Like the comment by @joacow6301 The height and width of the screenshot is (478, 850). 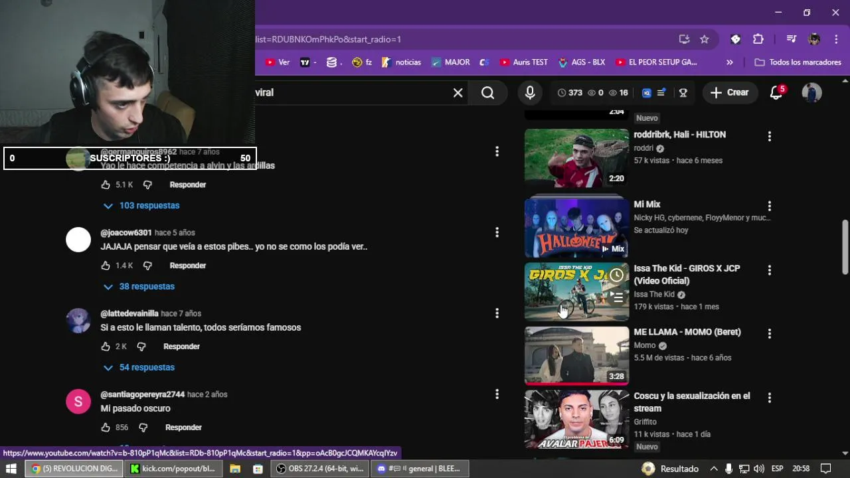coord(106,266)
